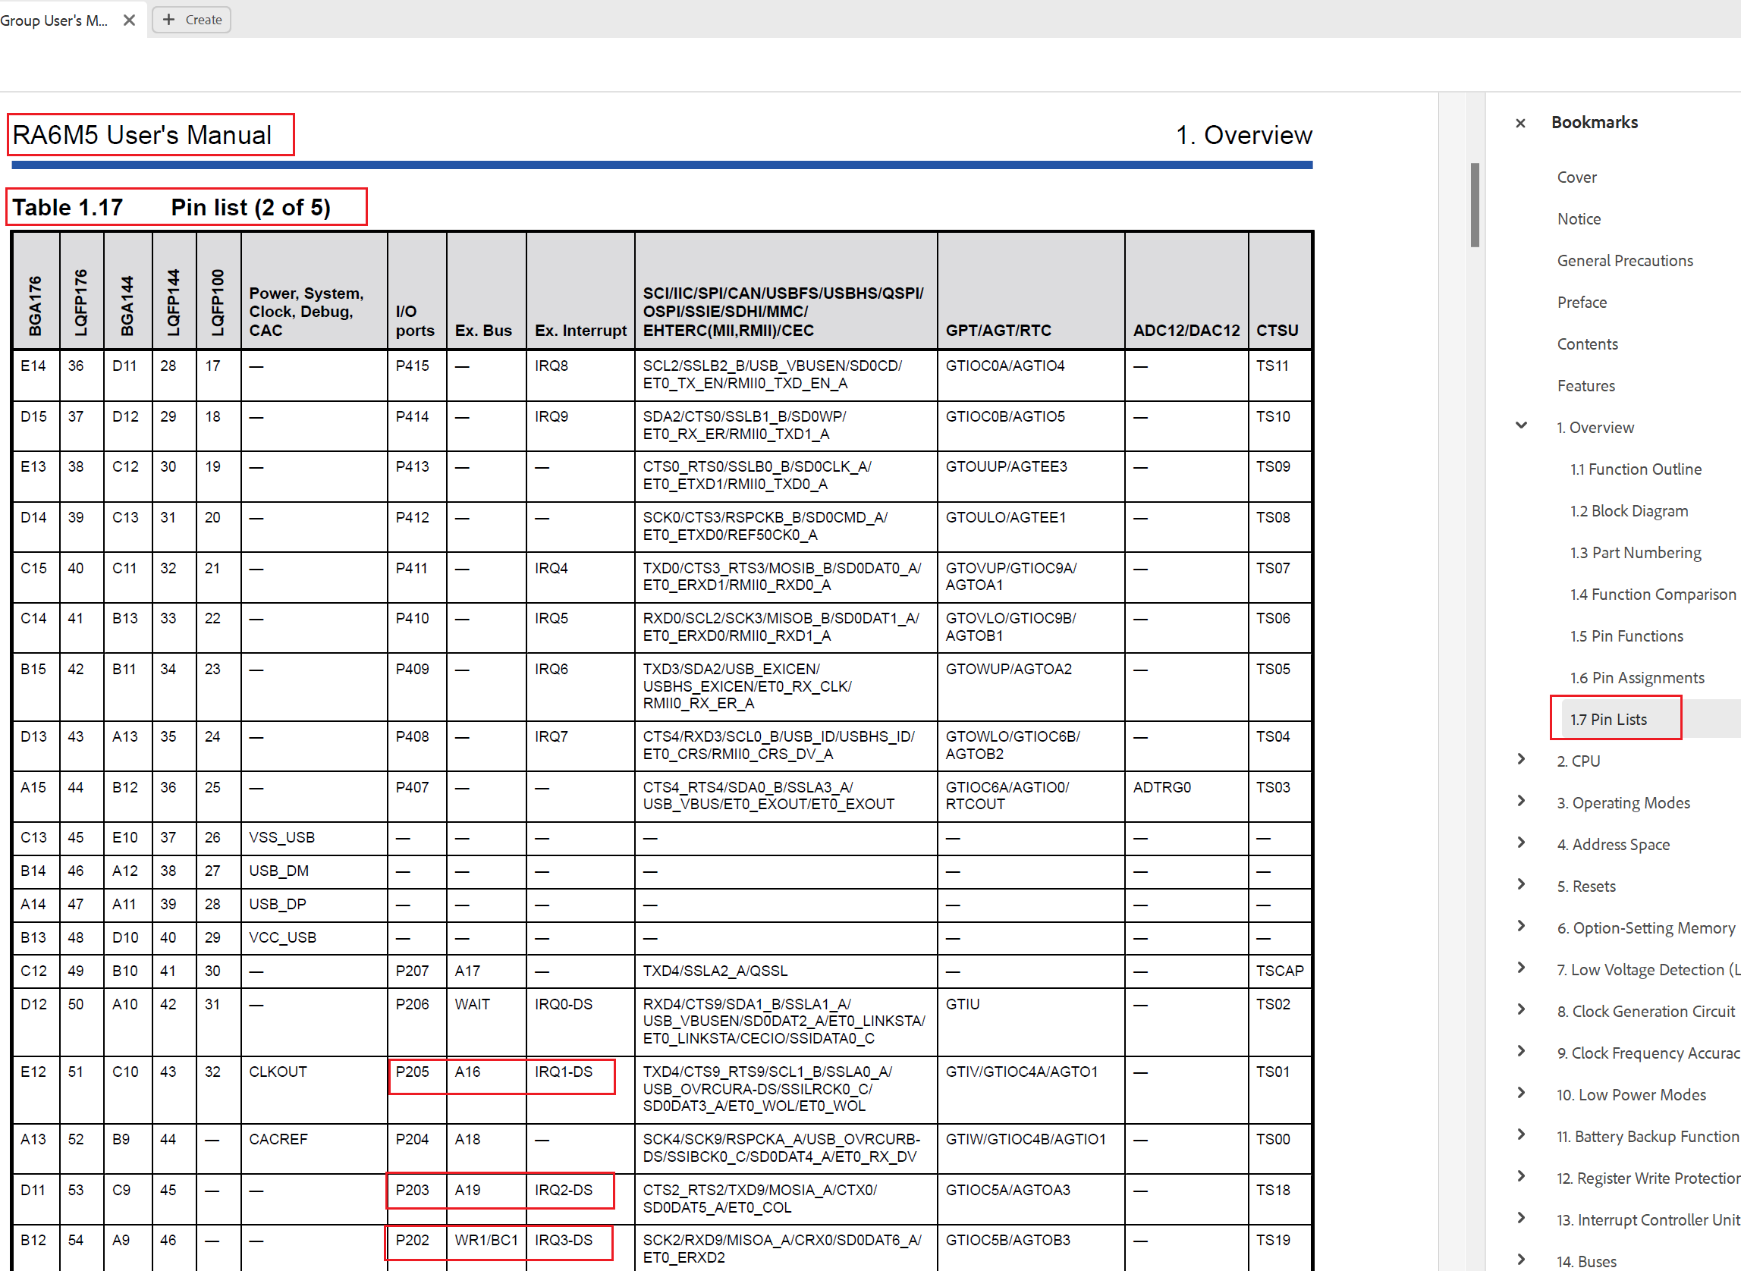Screen dimensions: 1741x1271
Task: Click the document vertical scrollbar thumb
Action: coord(1475,205)
